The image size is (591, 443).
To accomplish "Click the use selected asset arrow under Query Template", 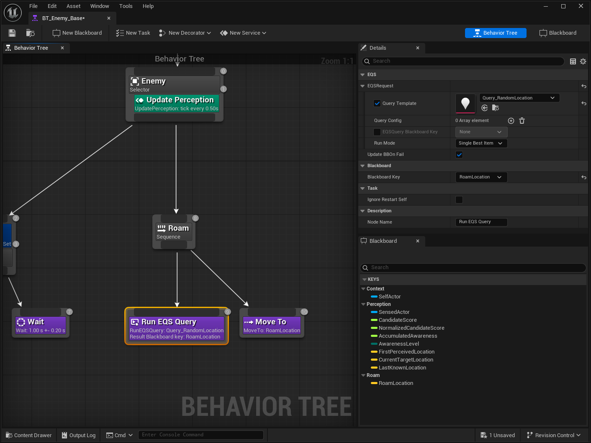I will click(x=484, y=108).
